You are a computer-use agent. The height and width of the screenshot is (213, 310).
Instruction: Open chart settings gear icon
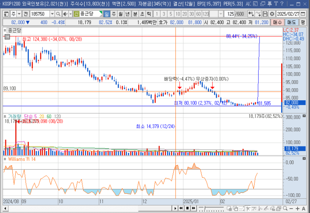click(x=272, y=14)
